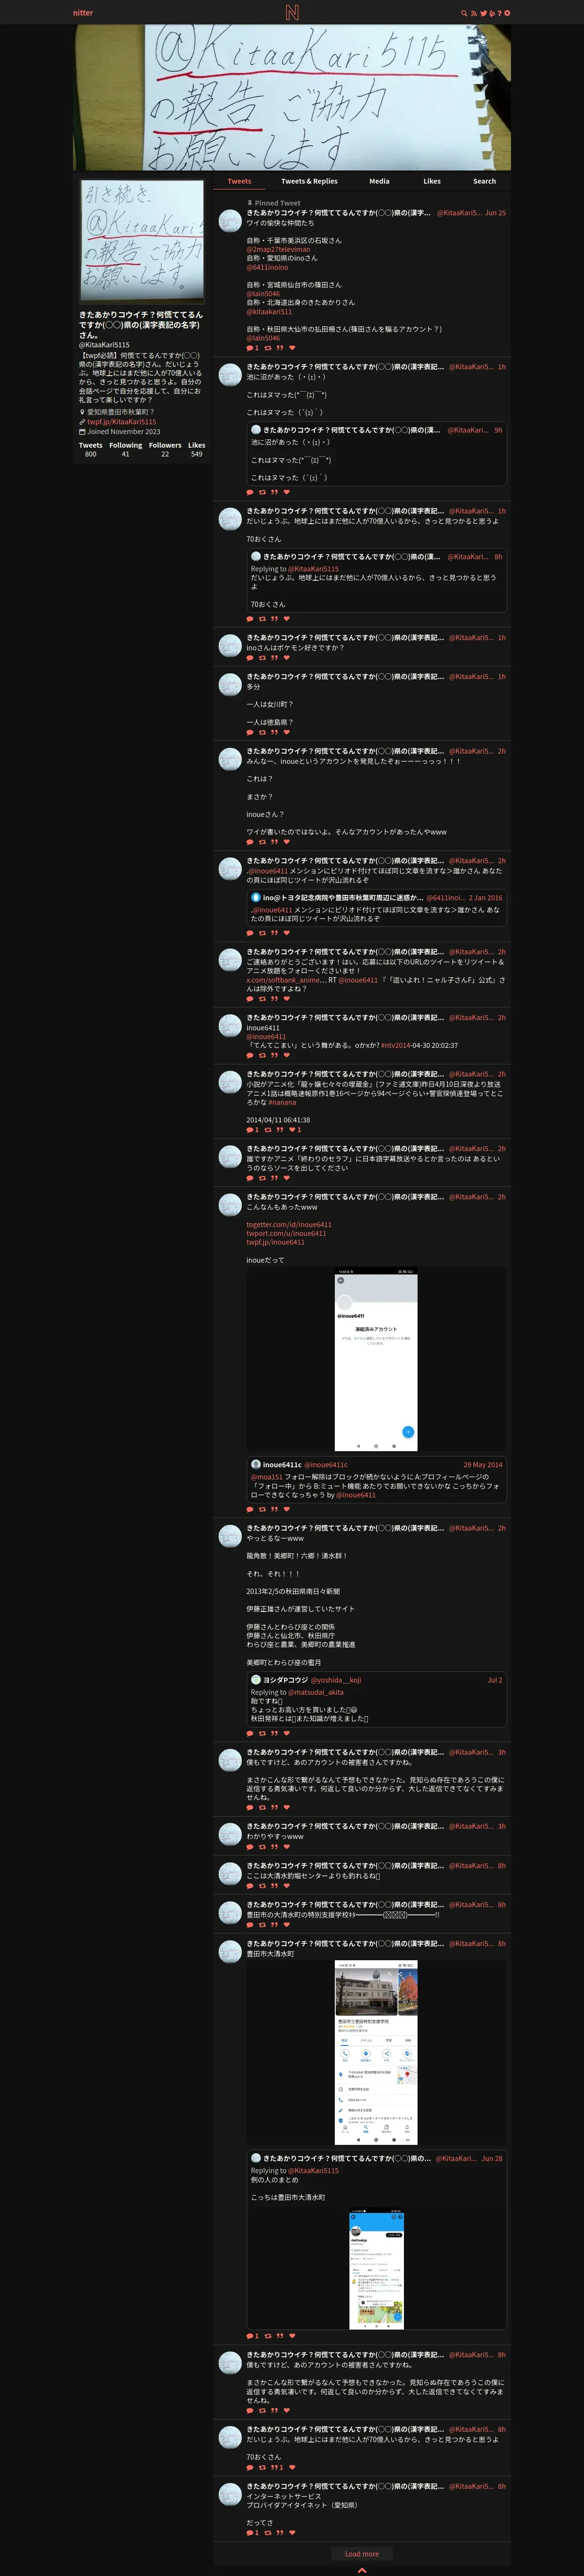The height and width of the screenshot is (2576, 584).
Task: Click the Following count 41
Action: click(x=125, y=454)
